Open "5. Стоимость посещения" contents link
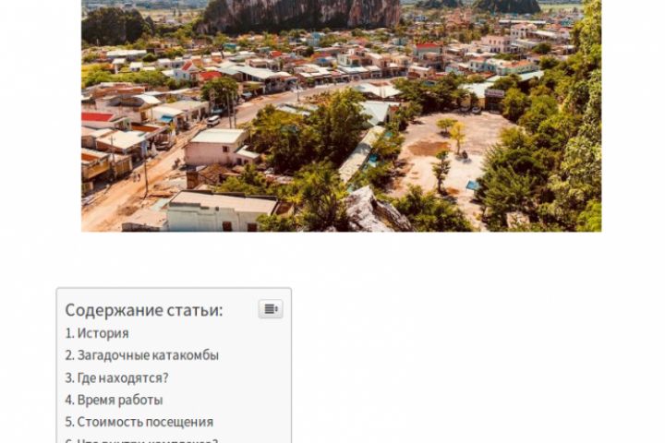Viewport: 665px width, 443px height. (x=139, y=422)
